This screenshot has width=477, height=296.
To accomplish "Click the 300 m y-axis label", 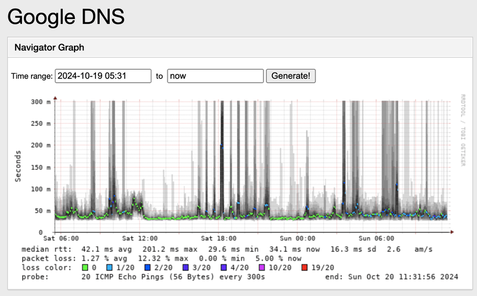I will (41, 102).
